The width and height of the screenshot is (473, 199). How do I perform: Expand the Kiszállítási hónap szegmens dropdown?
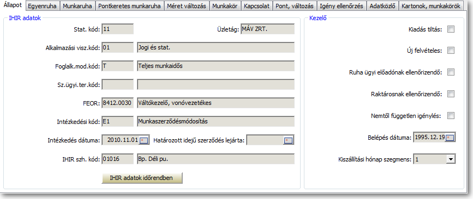[451, 159]
